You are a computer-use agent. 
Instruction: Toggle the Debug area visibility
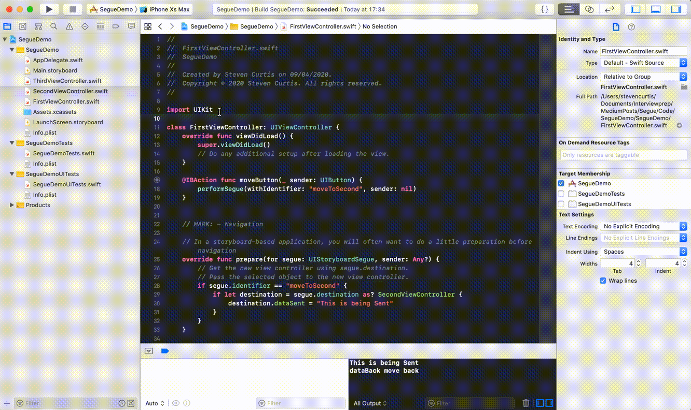point(656,9)
